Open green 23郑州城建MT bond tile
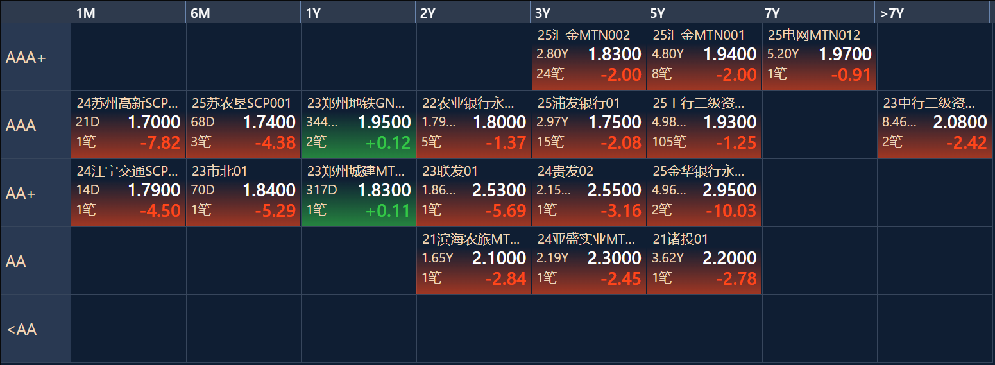This screenshot has width=995, height=365. click(x=358, y=192)
